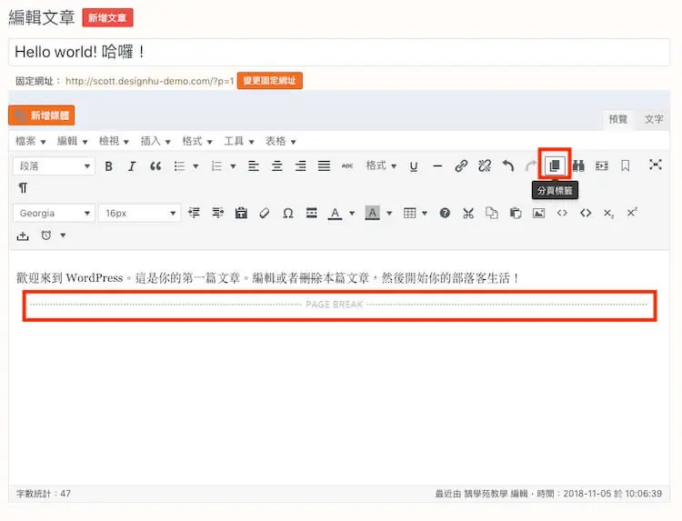This screenshot has width=682, height=521.
Task: Insert an anchor bookmark
Action: [626, 165]
